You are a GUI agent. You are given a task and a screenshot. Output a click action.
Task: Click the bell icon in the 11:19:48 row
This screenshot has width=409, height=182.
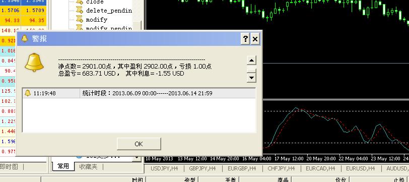coord(28,93)
